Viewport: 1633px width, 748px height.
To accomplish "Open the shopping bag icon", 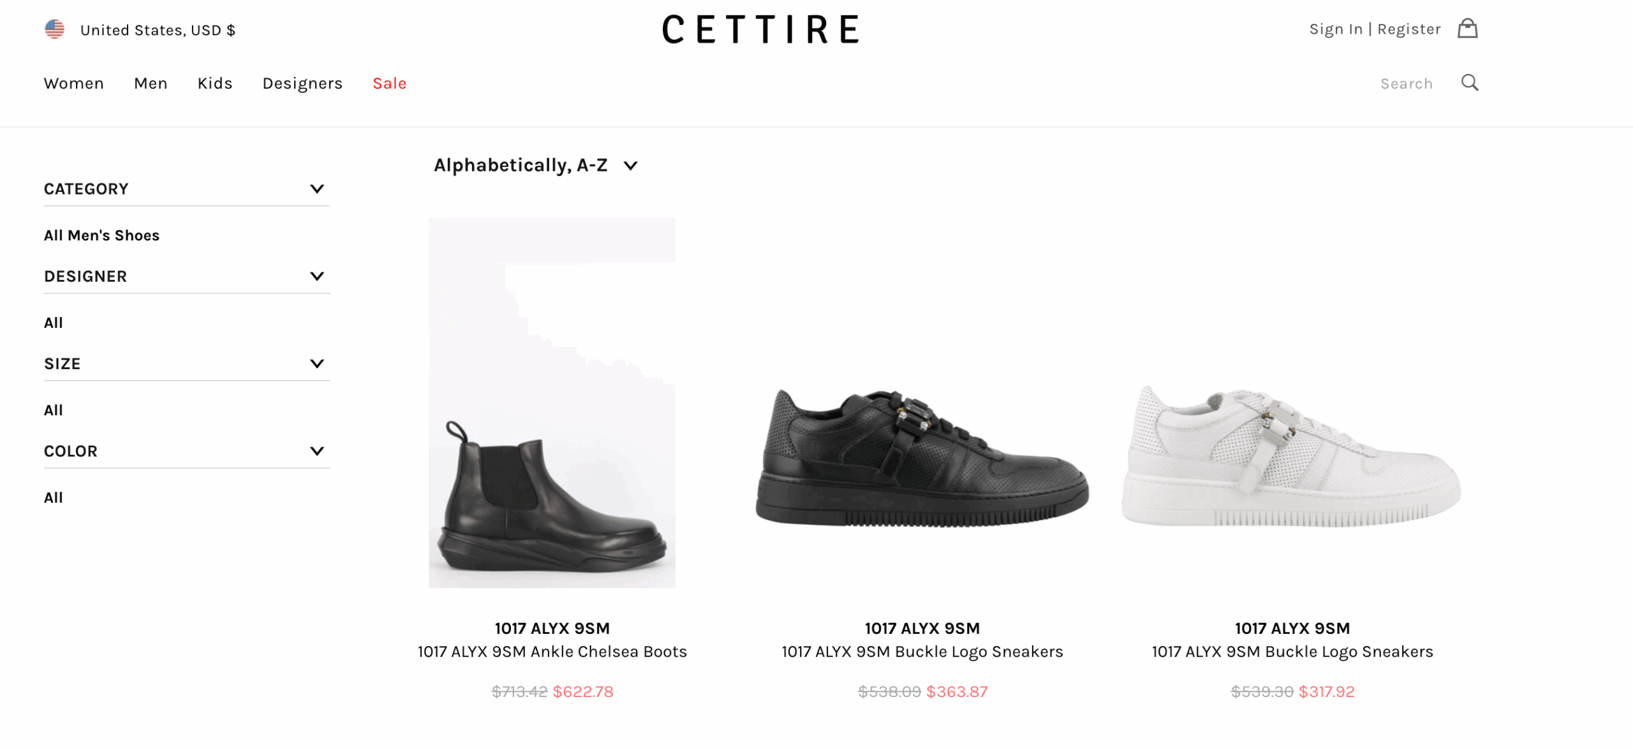I will pos(1467,29).
